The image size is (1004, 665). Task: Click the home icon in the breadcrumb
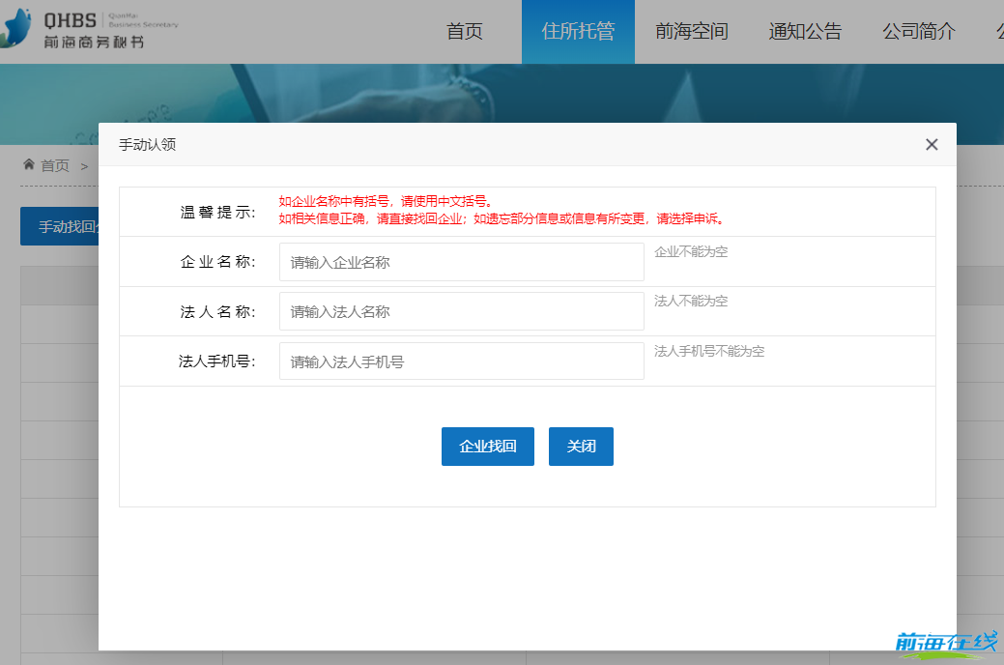(30, 165)
